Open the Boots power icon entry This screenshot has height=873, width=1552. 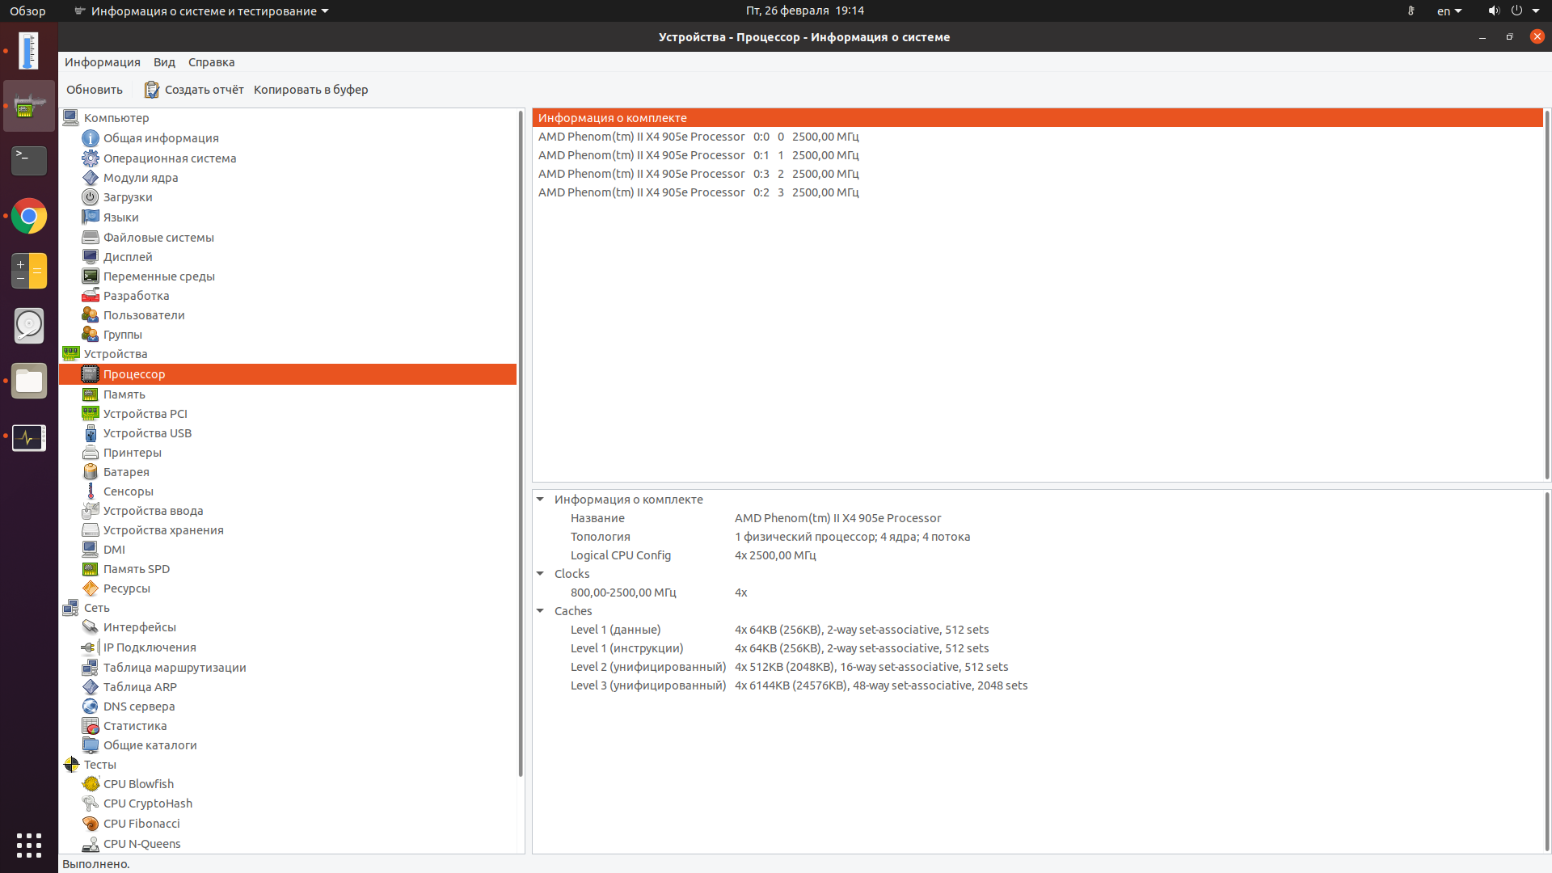tap(91, 197)
